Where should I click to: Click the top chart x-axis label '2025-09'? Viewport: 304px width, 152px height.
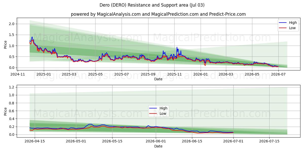tap(148, 74)
